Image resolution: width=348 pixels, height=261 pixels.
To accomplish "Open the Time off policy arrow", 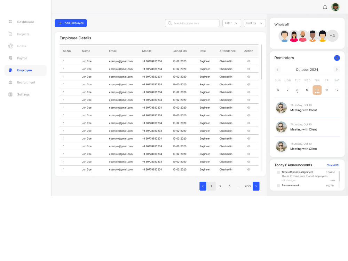I will point(333,180).
